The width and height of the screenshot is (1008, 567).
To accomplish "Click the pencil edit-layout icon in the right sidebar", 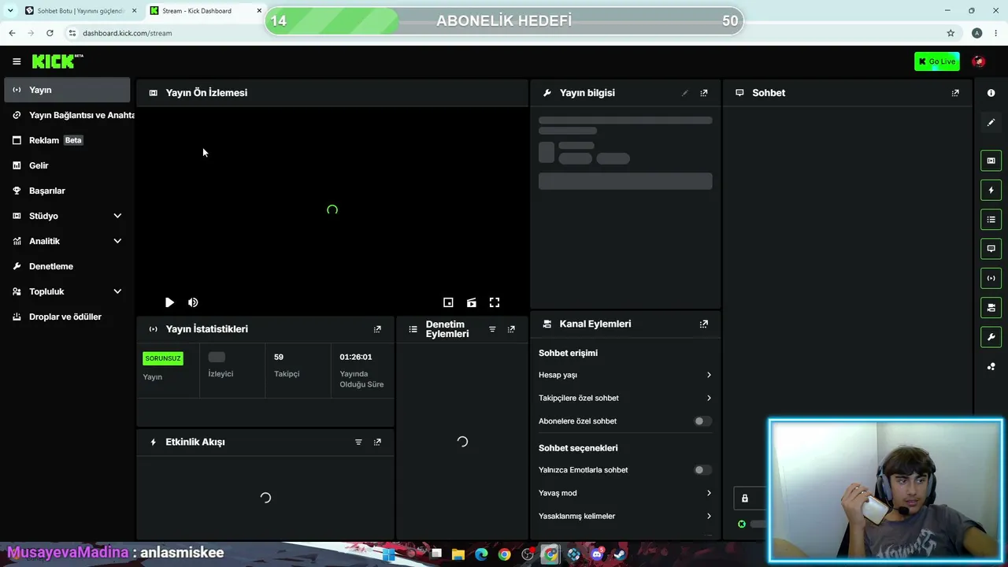I will [991, 122].
